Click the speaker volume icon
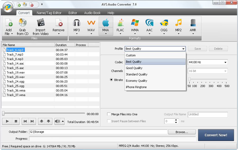 tap(58, 121)
